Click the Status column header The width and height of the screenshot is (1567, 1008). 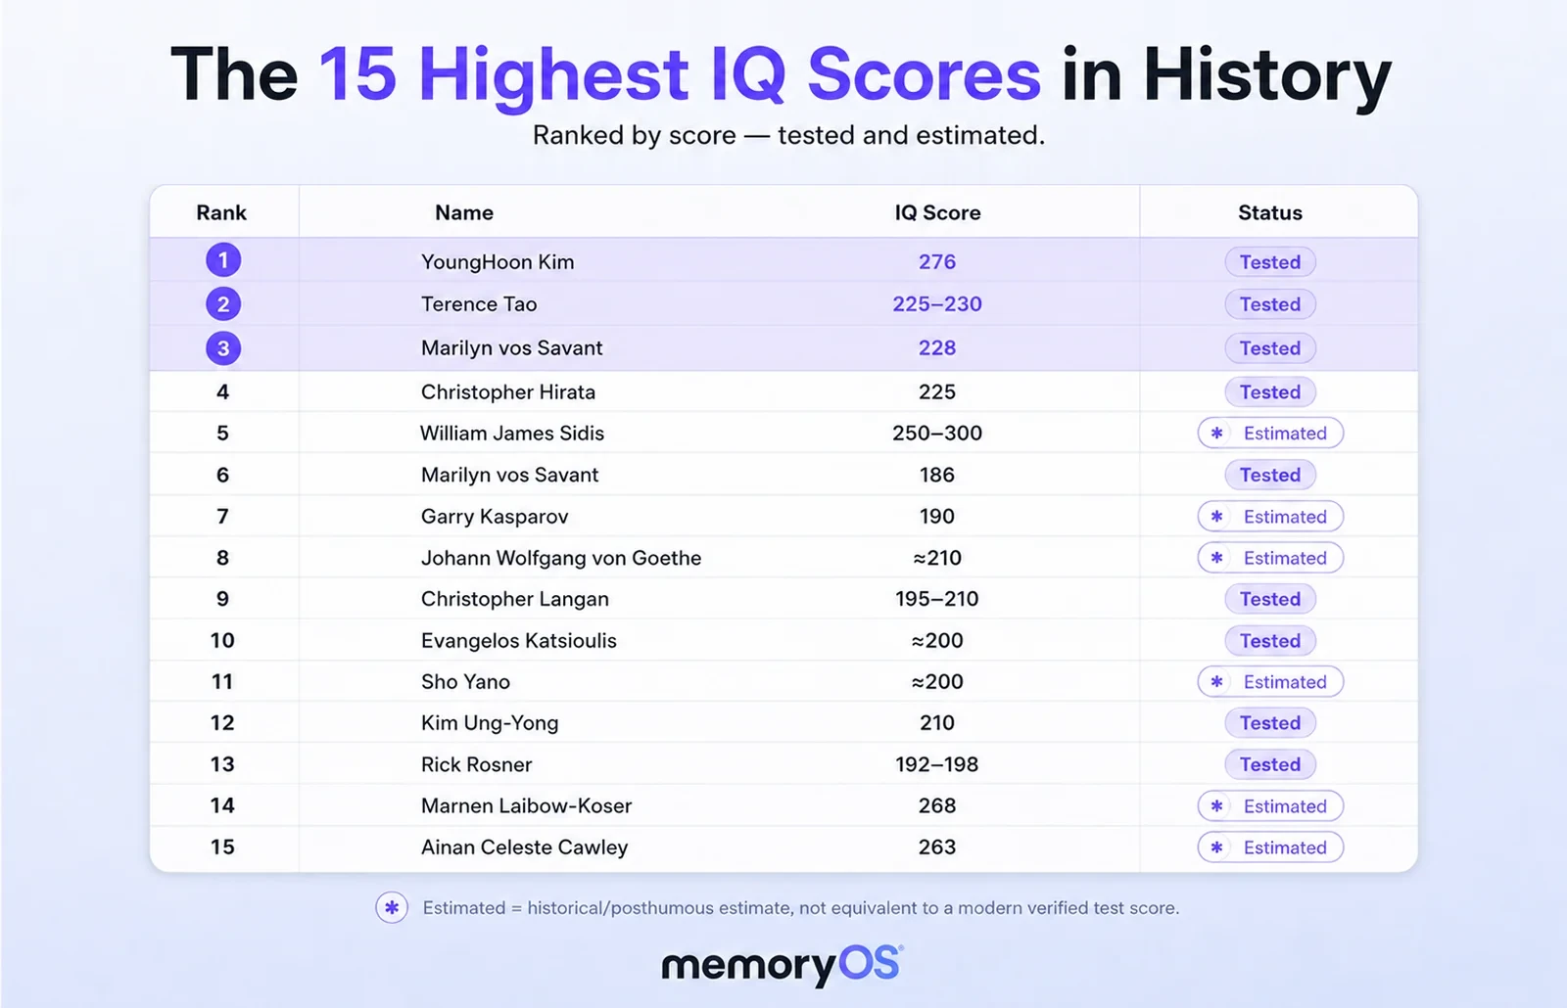point(1270,212)
